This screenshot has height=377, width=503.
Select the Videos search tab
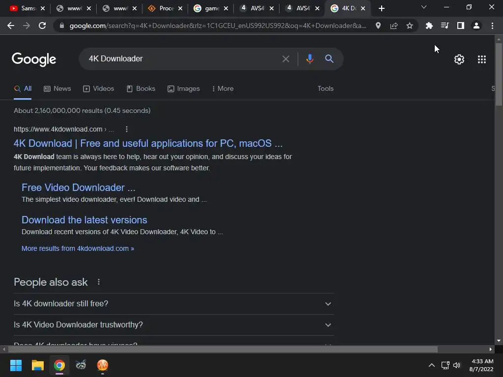click(x=98, y=88)
